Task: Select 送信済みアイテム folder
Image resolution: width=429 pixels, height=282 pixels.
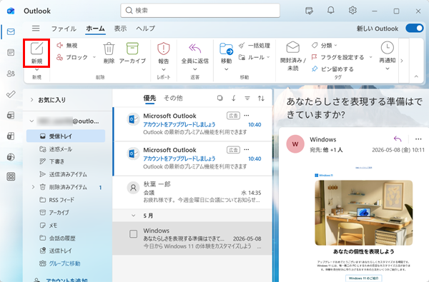Action: click(x=66, y=174)
